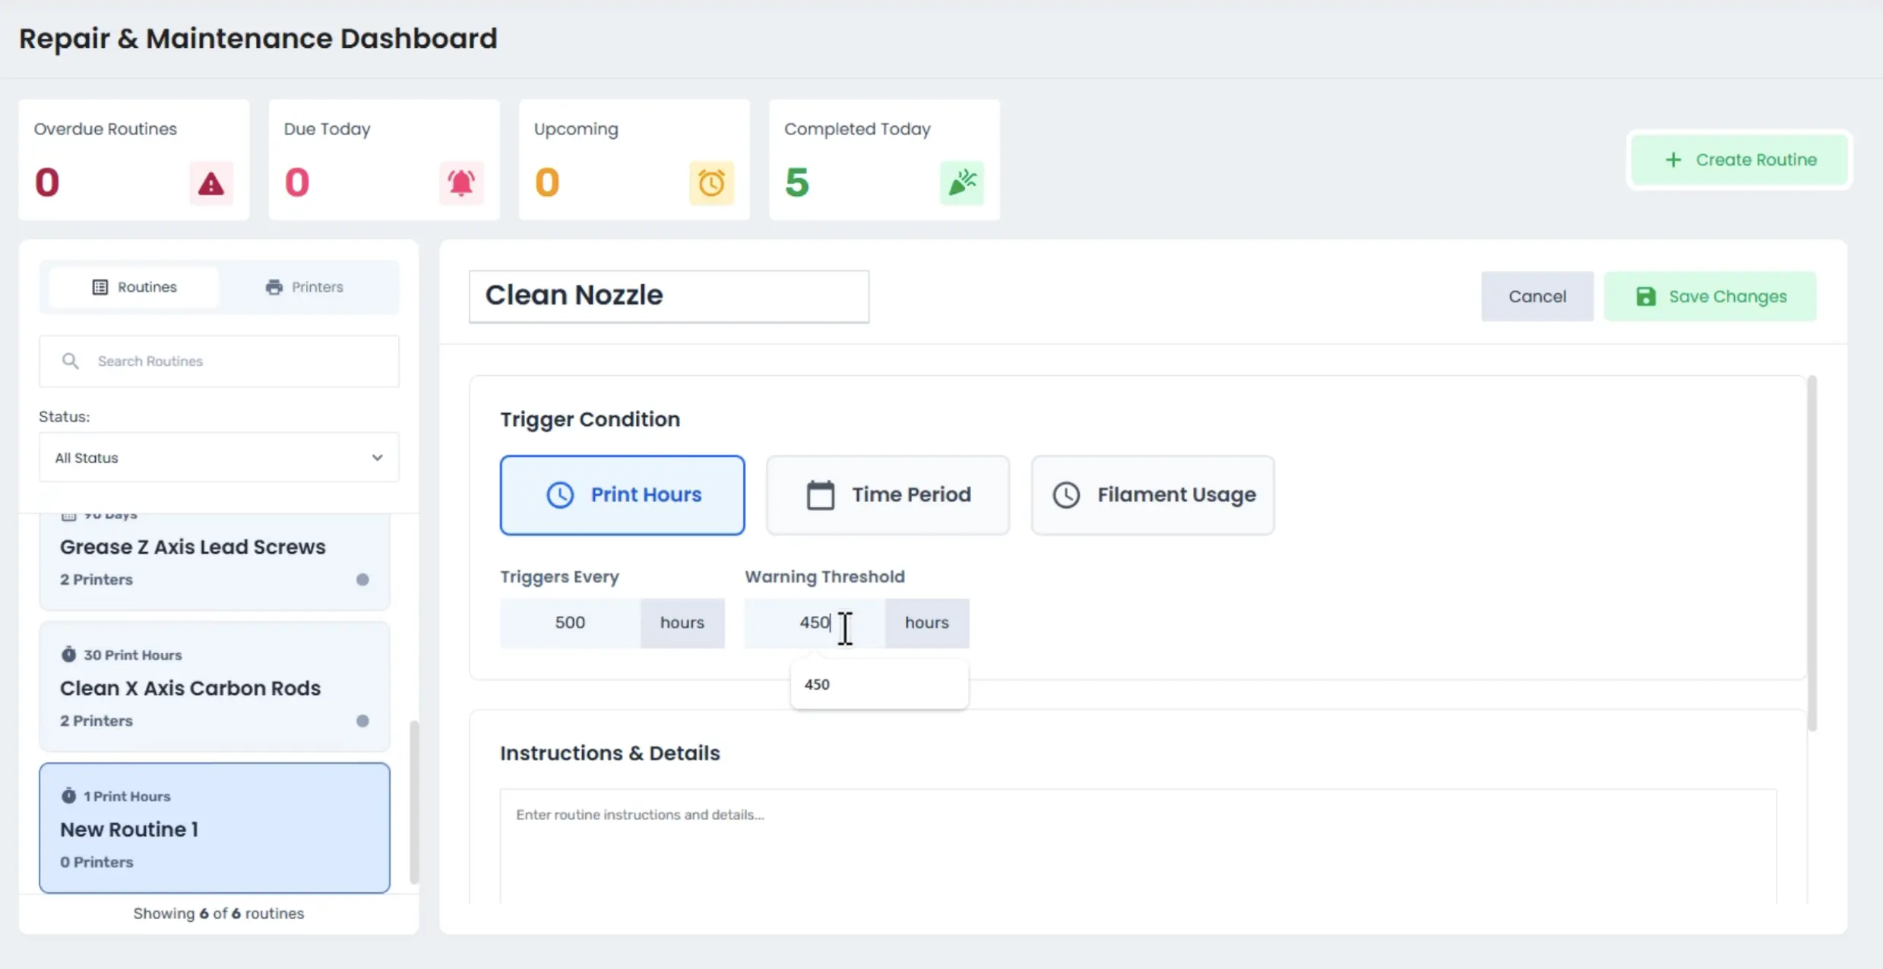Open the All Status dropdown
This screenshot has height=969, width=1883.
[219, 457]
